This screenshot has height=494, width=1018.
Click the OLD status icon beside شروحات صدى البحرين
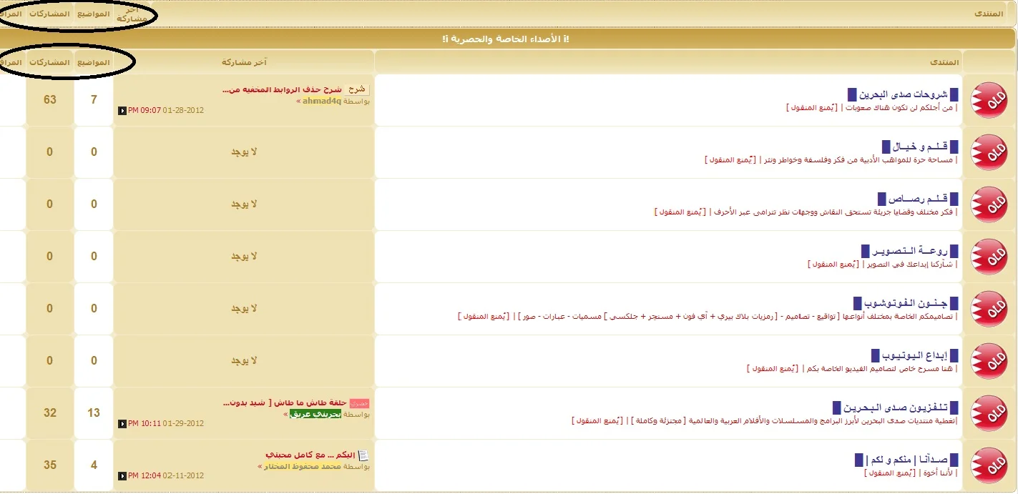point(989,100)
